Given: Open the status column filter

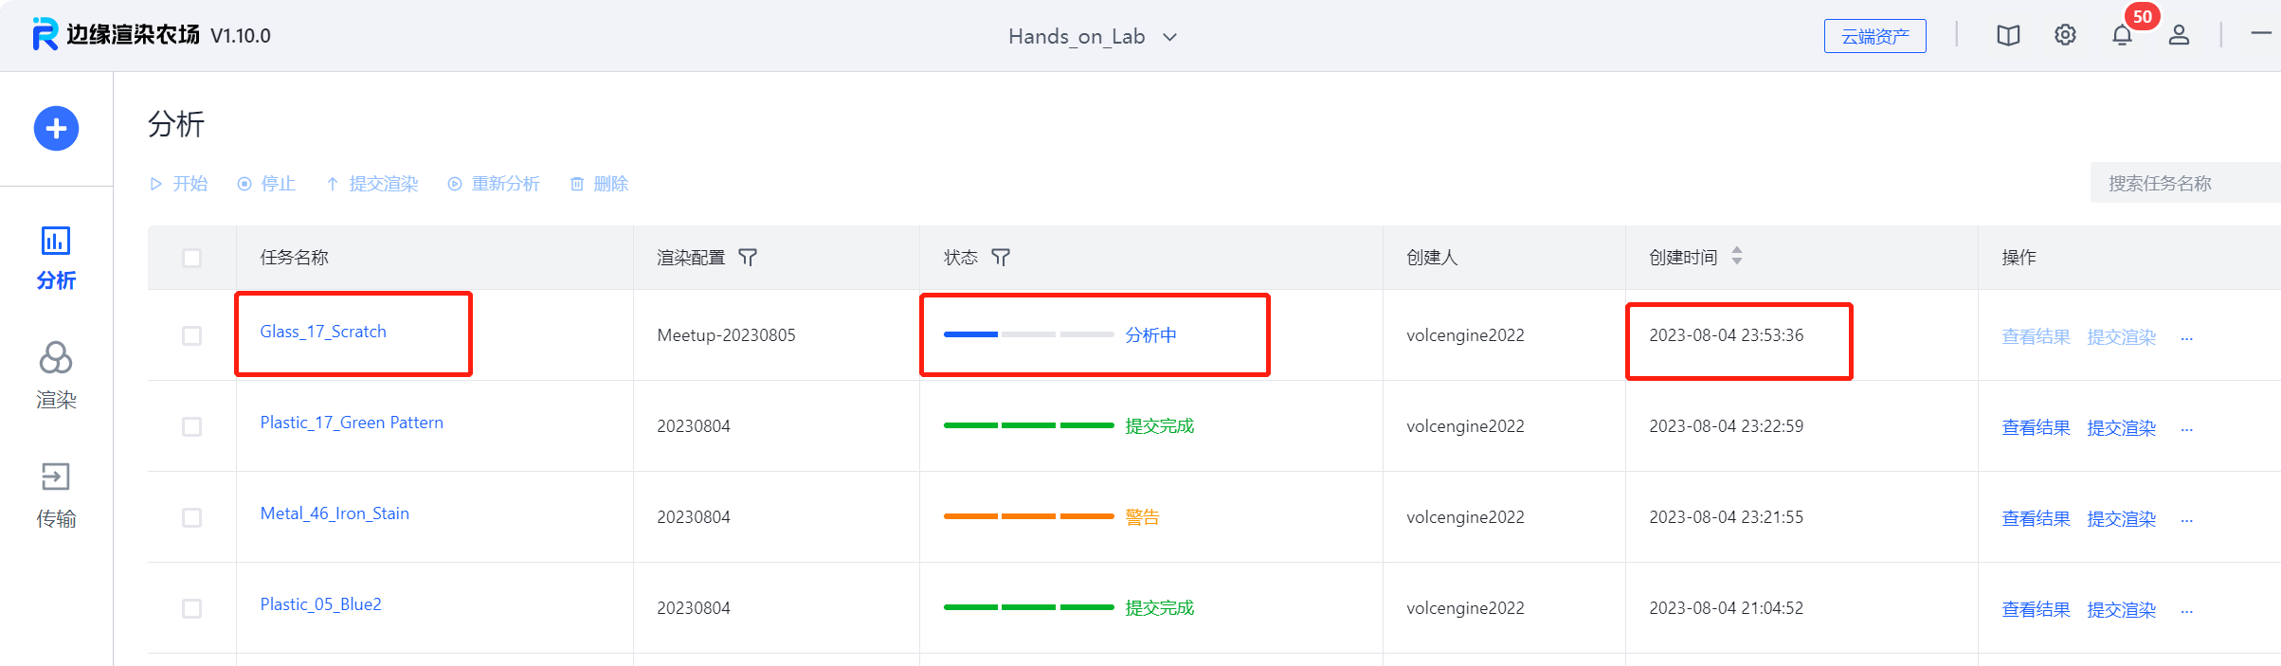Looking at the screenshot, I should (x=1001, y=258).
